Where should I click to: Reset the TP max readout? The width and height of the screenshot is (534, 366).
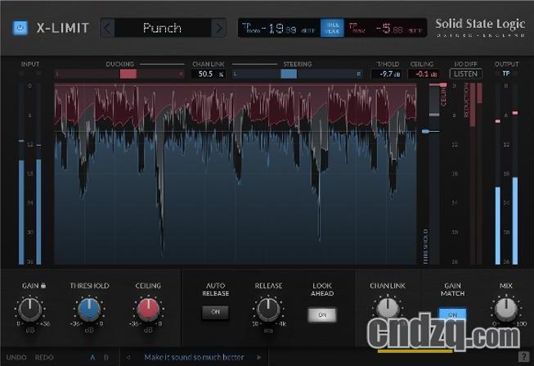[x=385, y=28]
